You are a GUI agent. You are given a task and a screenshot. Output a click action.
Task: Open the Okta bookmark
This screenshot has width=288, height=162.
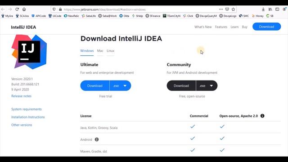[124, 16]
